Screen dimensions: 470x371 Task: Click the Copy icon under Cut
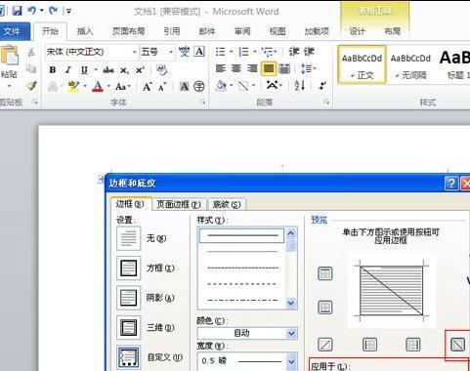(31, 68)
